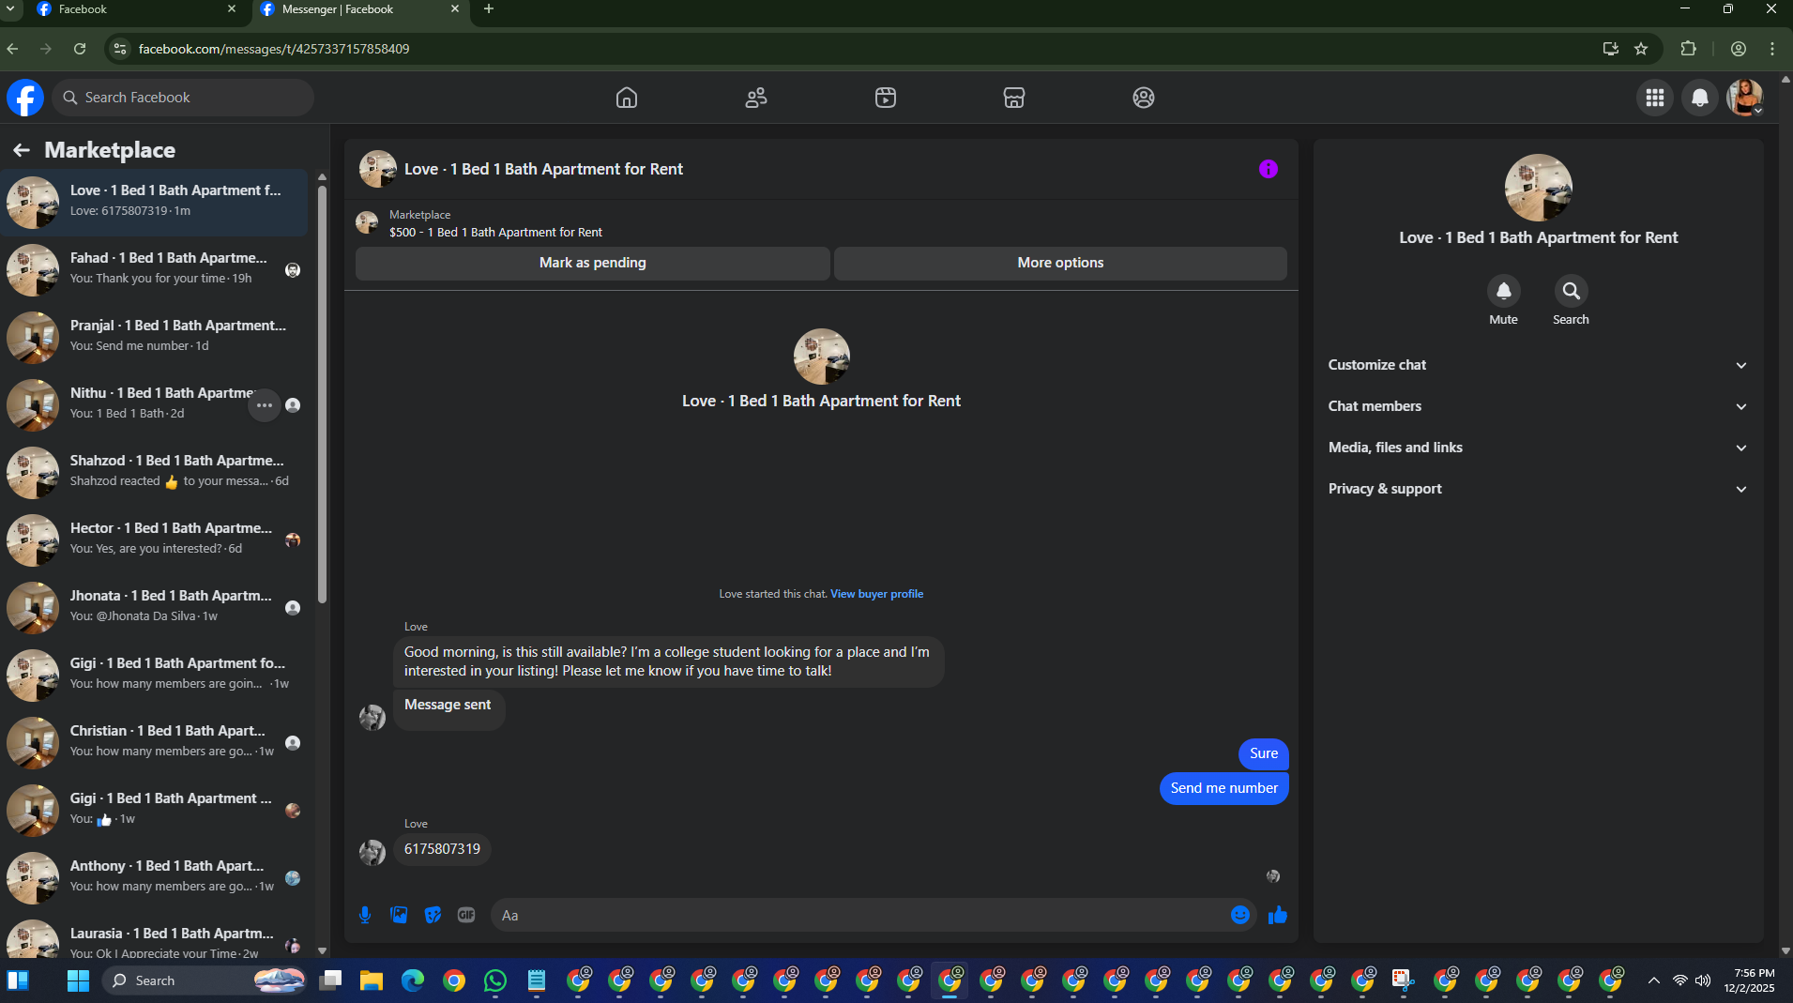Choose a GIF icon in composer
The height and width of the screenshot is (1003, 1793).
pos(466,915)
